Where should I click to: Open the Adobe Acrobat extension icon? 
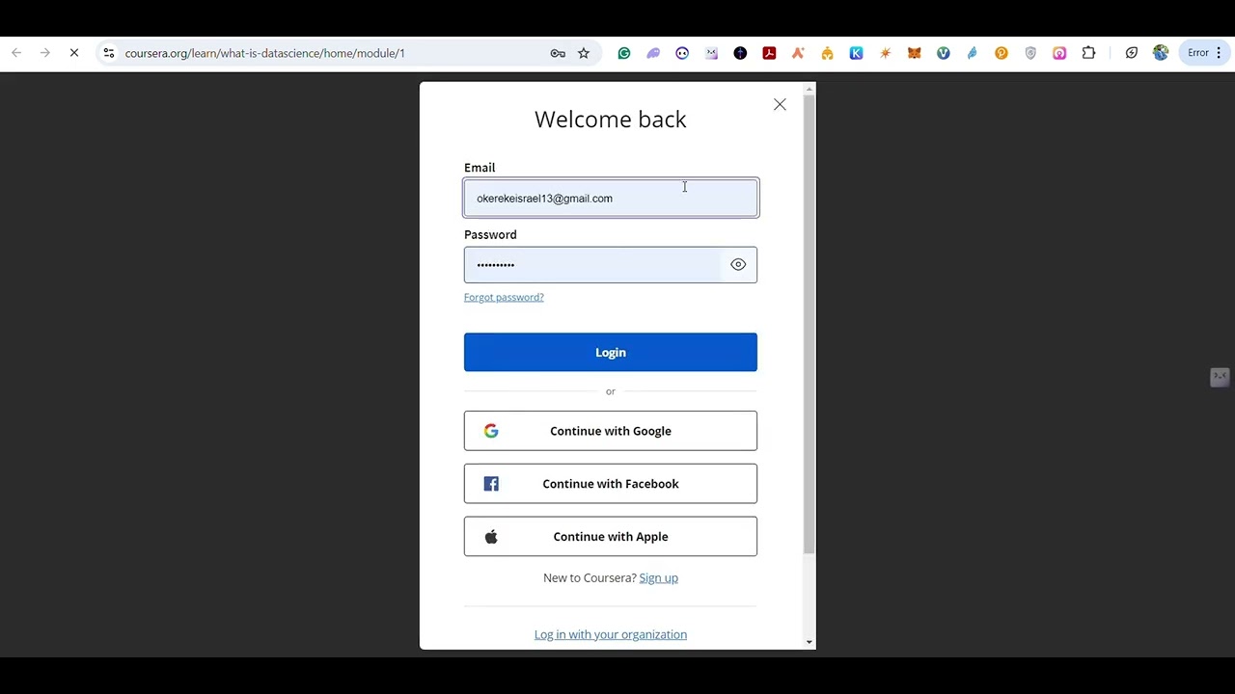pos(769,53)
